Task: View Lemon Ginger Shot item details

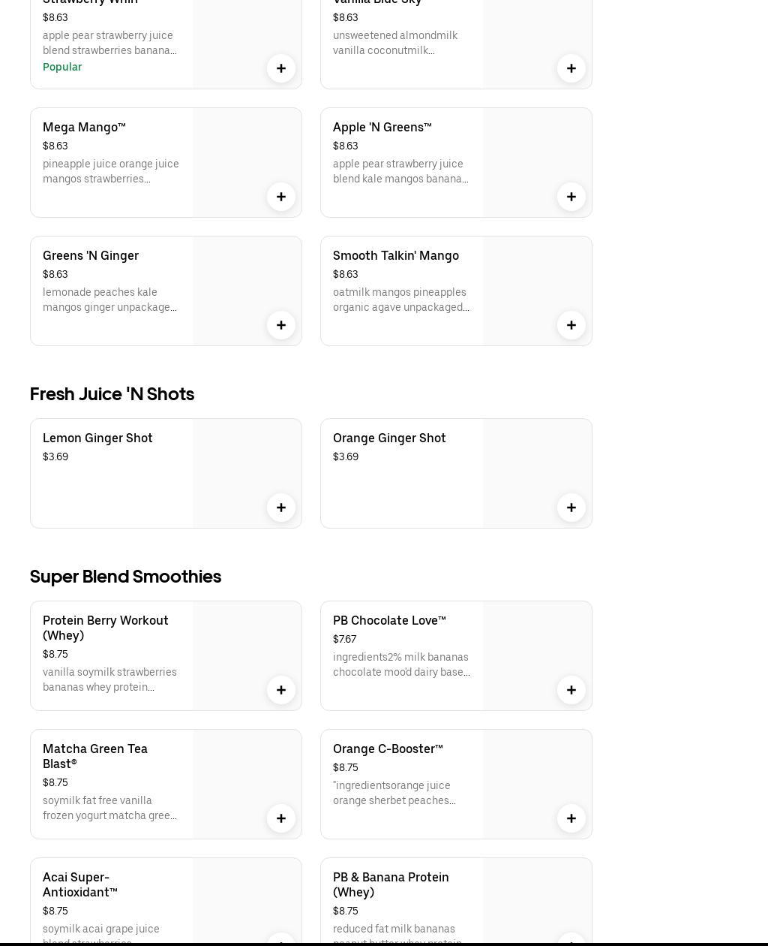Action: point(97,438)
